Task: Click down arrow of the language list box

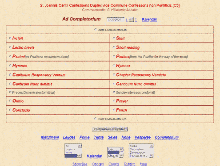Action: (121, 155)
